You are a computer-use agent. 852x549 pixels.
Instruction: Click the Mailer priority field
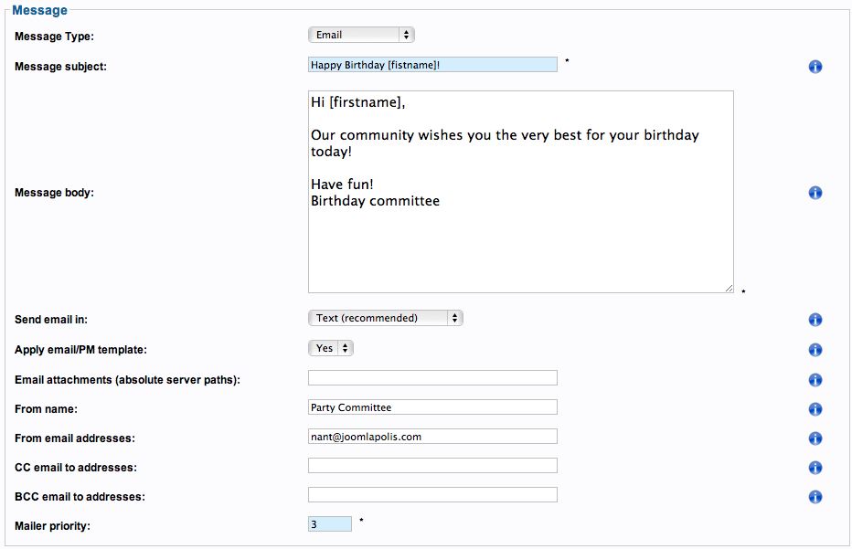coord(330,524)
